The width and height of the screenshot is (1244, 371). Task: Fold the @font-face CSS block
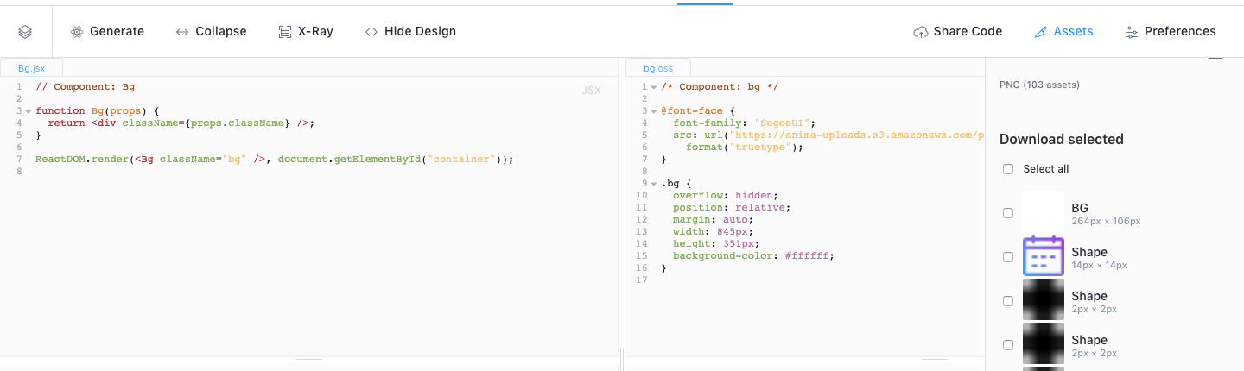tap(656, 111)
